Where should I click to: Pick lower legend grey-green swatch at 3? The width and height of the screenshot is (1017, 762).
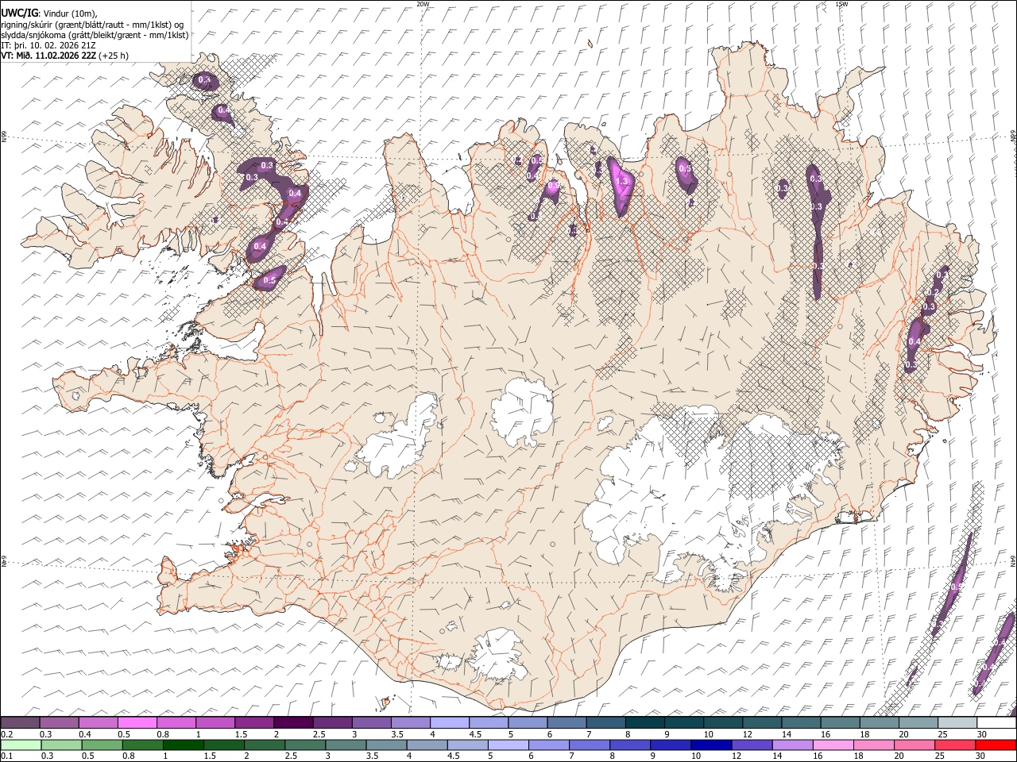click(346, 745)
